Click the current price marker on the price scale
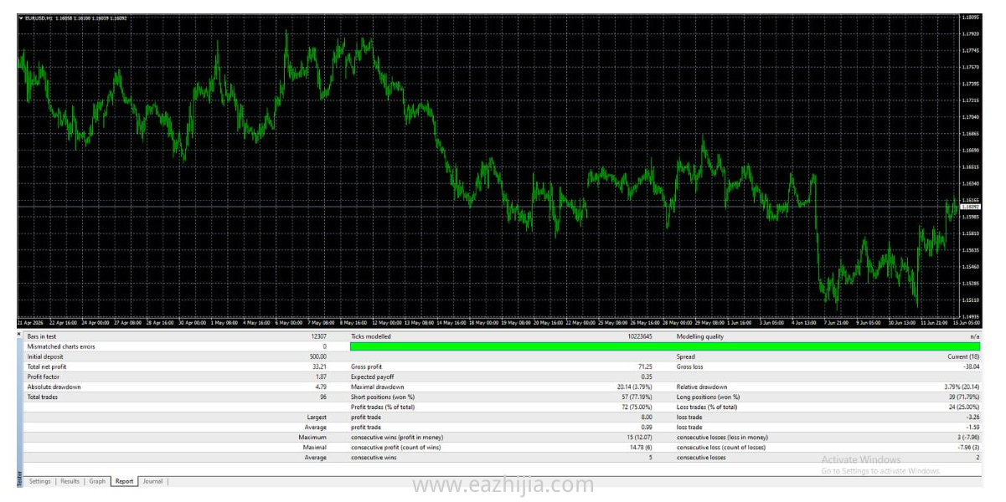This screenshot has height=502, width=1006. point(970,207)
